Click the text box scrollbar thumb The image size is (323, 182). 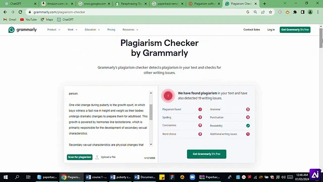click(x=151, y=112)
